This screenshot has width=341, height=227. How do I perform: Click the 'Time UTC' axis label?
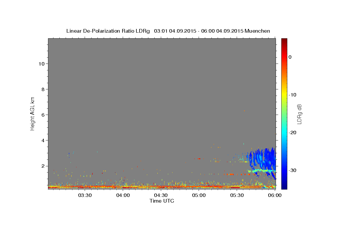pos(162,201)
